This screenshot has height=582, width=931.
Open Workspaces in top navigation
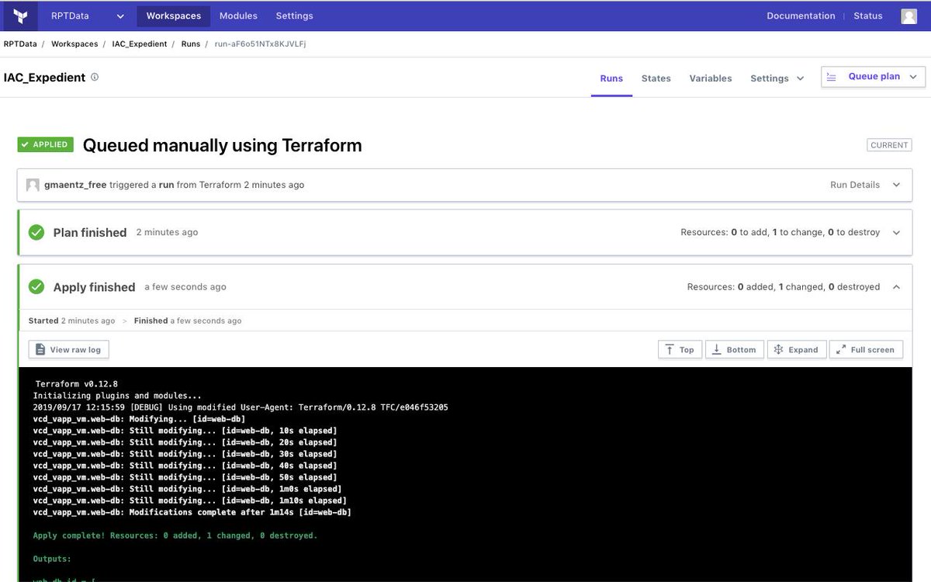(x=174, y=16)
